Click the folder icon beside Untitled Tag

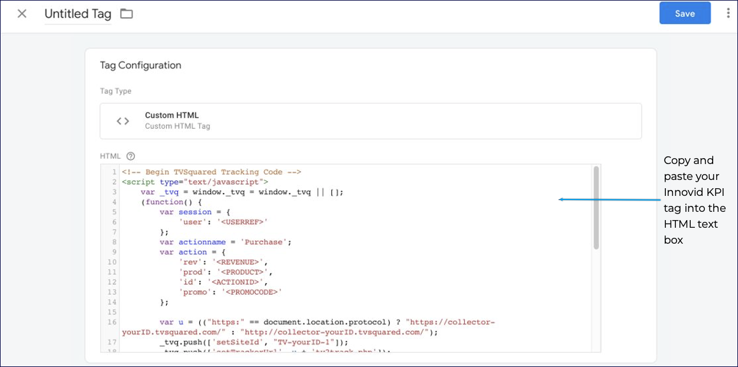(126, 13)
